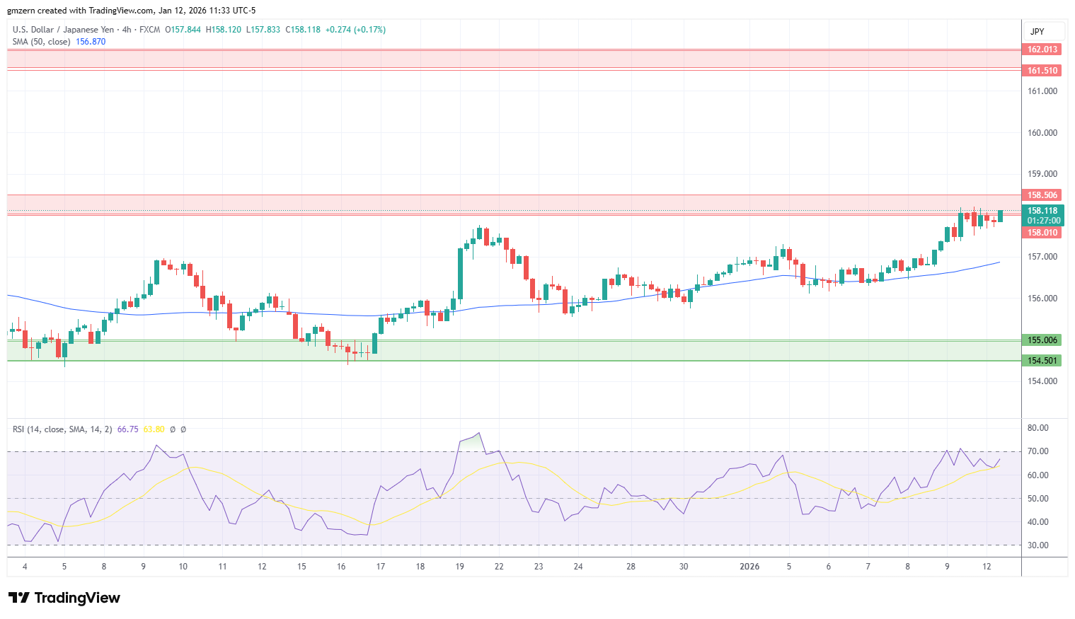Click the current price label 158.118
1075x619 pixels.
[x=1042, y=211]
